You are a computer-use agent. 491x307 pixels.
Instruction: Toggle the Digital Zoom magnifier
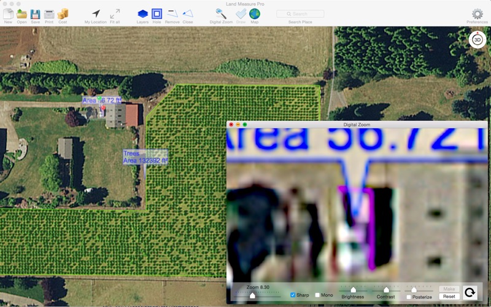pyautogui.click(x=221, y=14)
